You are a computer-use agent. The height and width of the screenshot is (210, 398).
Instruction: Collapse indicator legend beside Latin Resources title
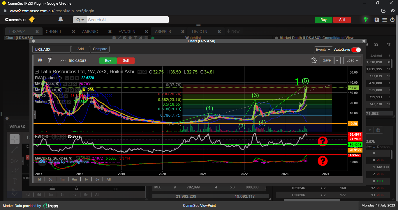click(37, 72)
